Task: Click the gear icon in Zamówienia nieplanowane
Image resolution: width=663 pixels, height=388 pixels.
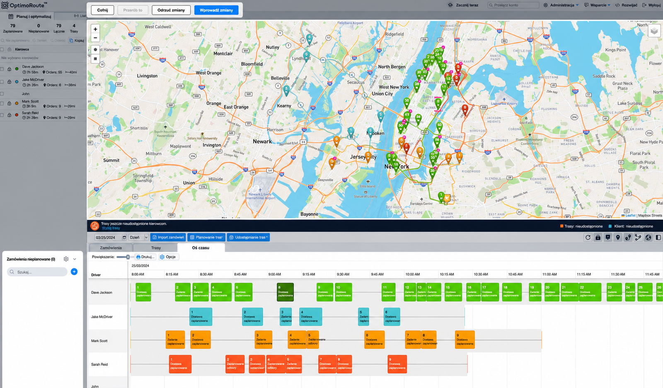Action: (x=66, y=259)
